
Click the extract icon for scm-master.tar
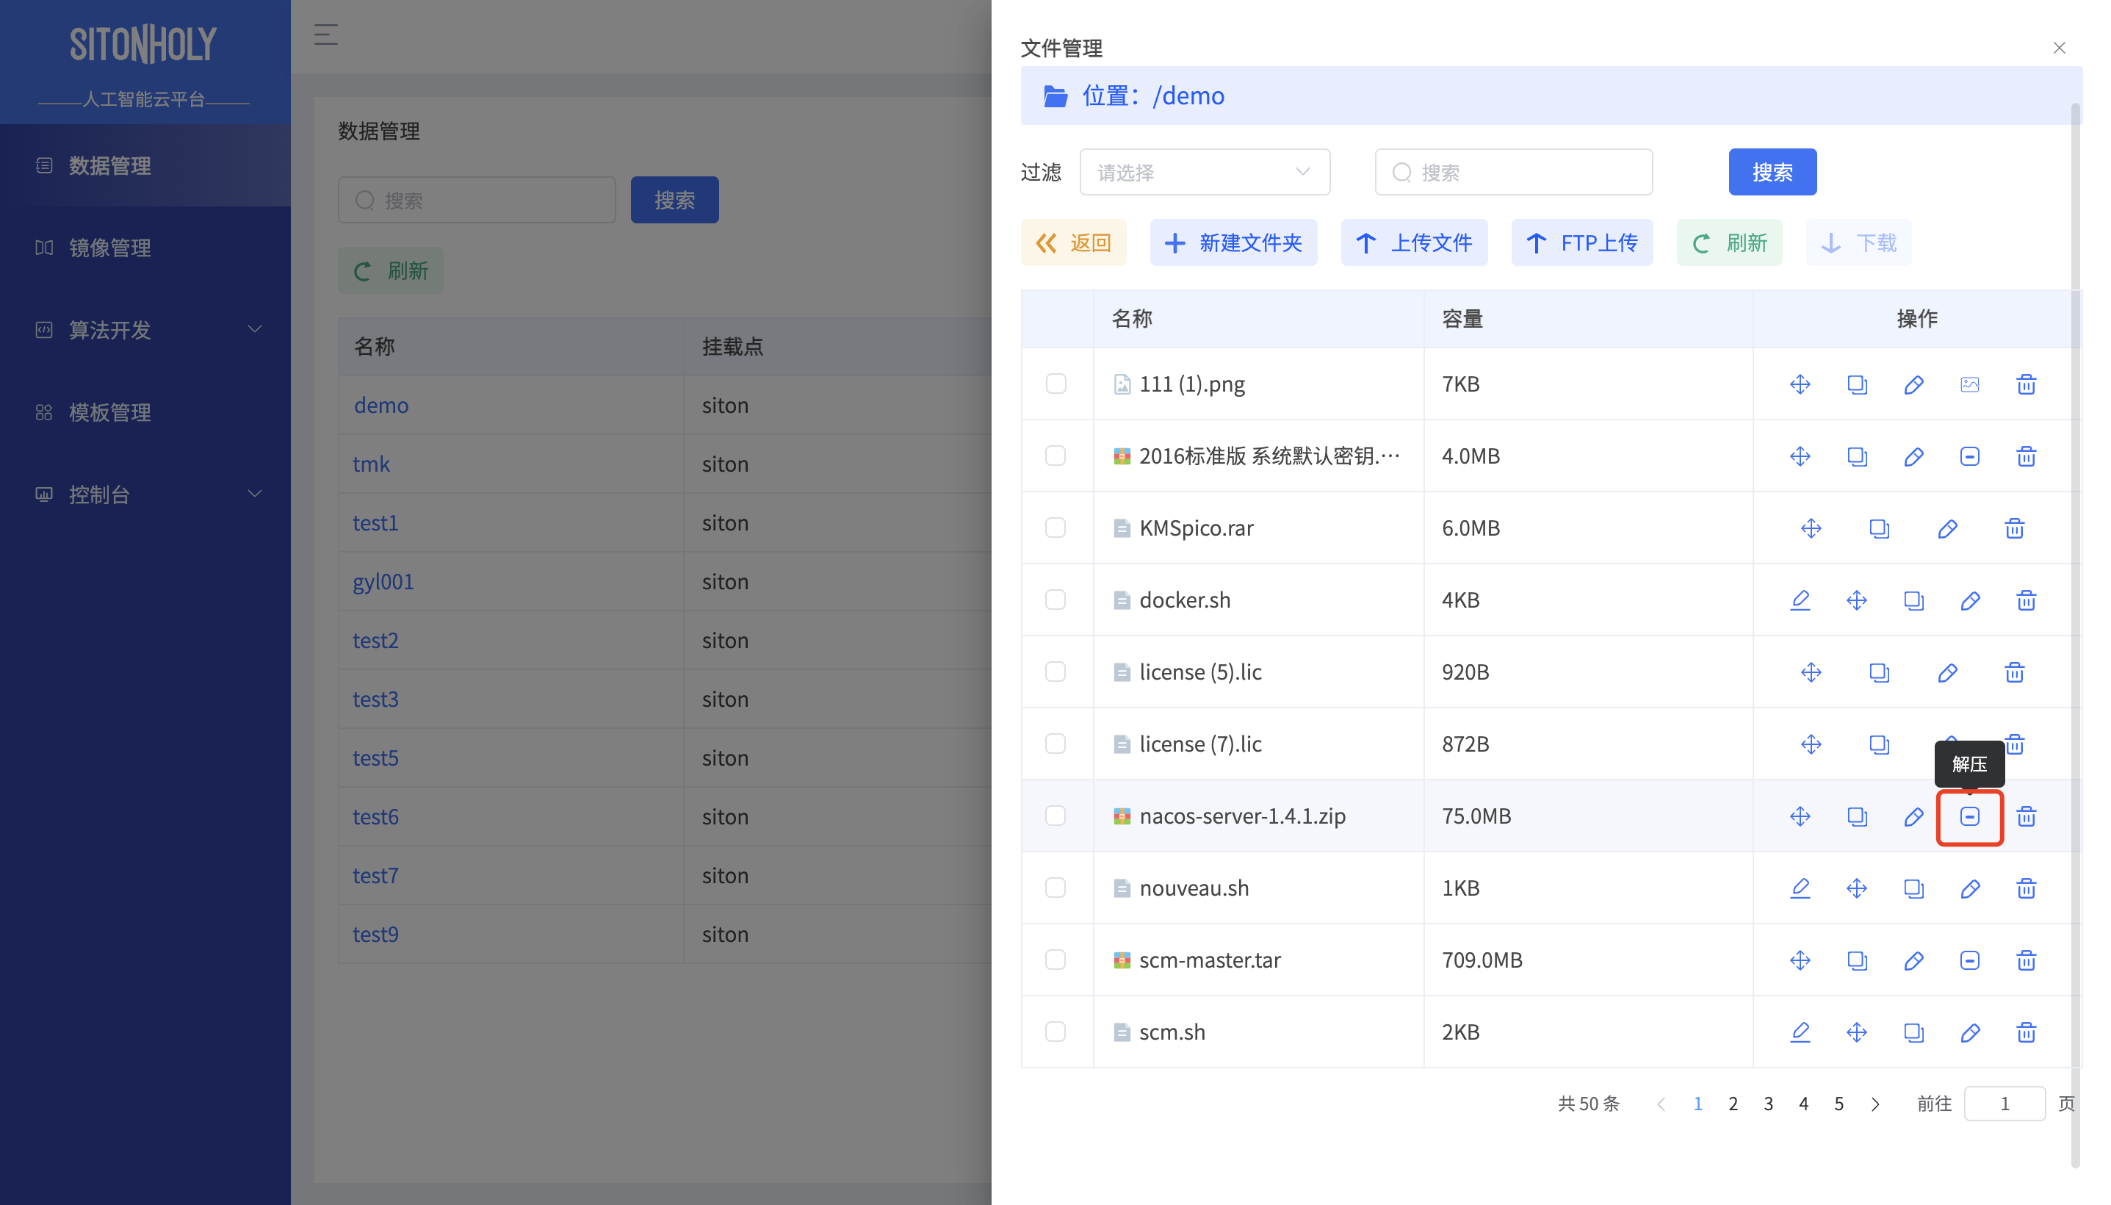click(x=1969, y=960)
